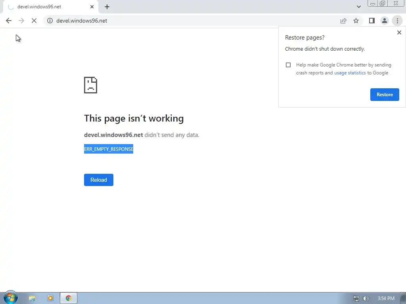The height and width of the screenshot is (304, 406).
Task: Open the side panel icon
Action: click(x=372, y=21)
